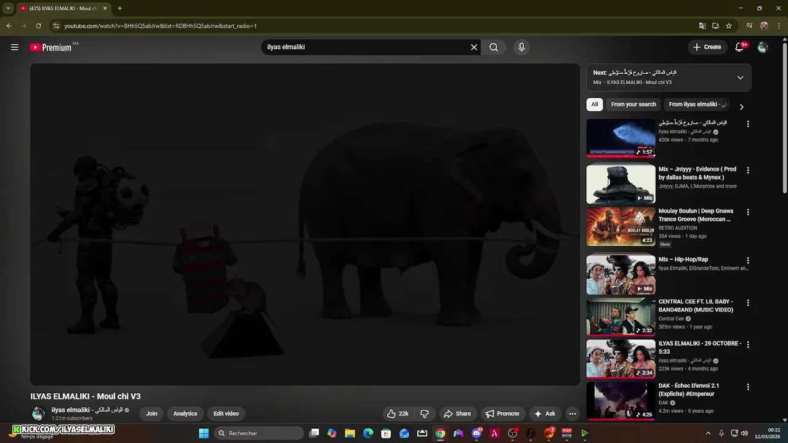Click the taskbar Rechercher search box
The height and width of the screenshot is (443, 788).
point(260,433)
